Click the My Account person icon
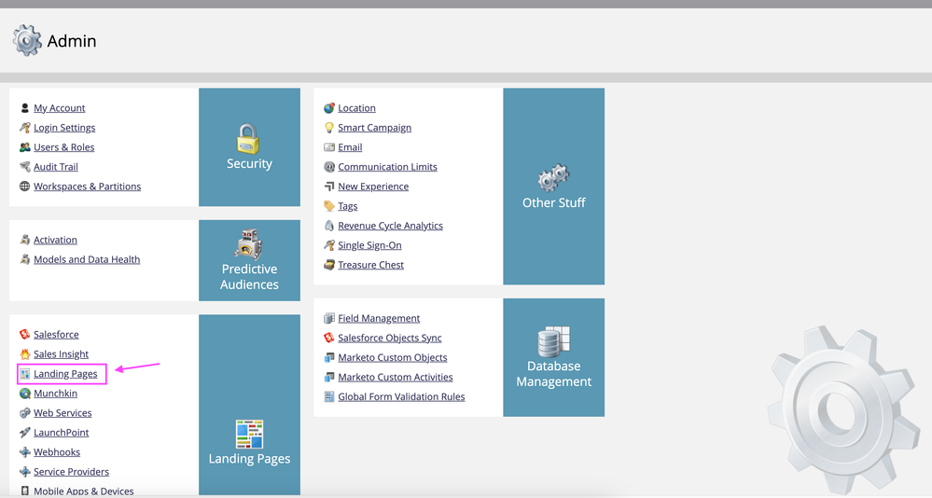This screenshot has width=932, height=498. (24, 108)
